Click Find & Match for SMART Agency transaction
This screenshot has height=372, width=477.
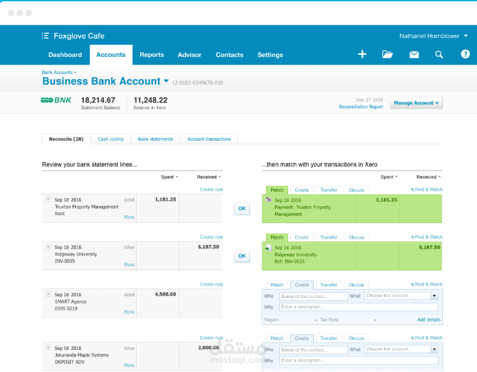[427, 284]
